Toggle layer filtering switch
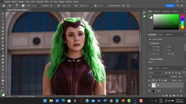 (184, 72)
